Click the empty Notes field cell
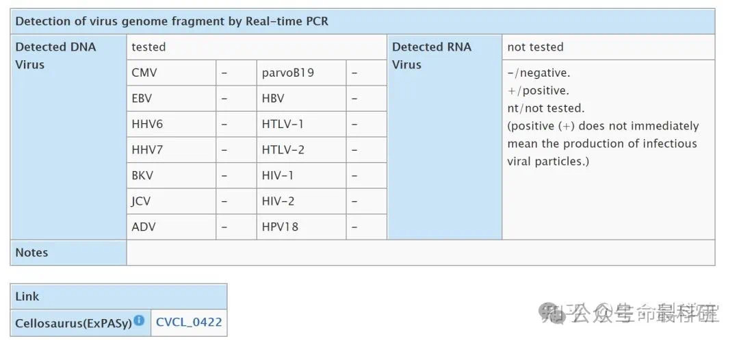Image resolution: width=739 pixels, height=343 pixels. [420, 253]
